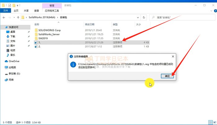Screen dimensions: 217x125
Task: Open the 音乐 folder in sidebar
Action: coord(12,55)
